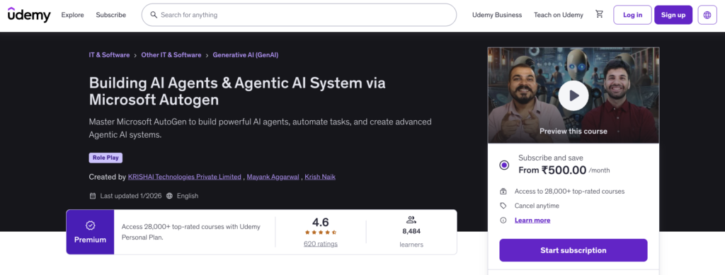Click the Log in button

click(x=632, y=15)
